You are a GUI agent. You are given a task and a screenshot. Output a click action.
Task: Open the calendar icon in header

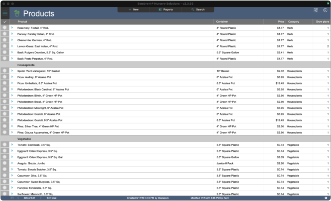(315, 10)
